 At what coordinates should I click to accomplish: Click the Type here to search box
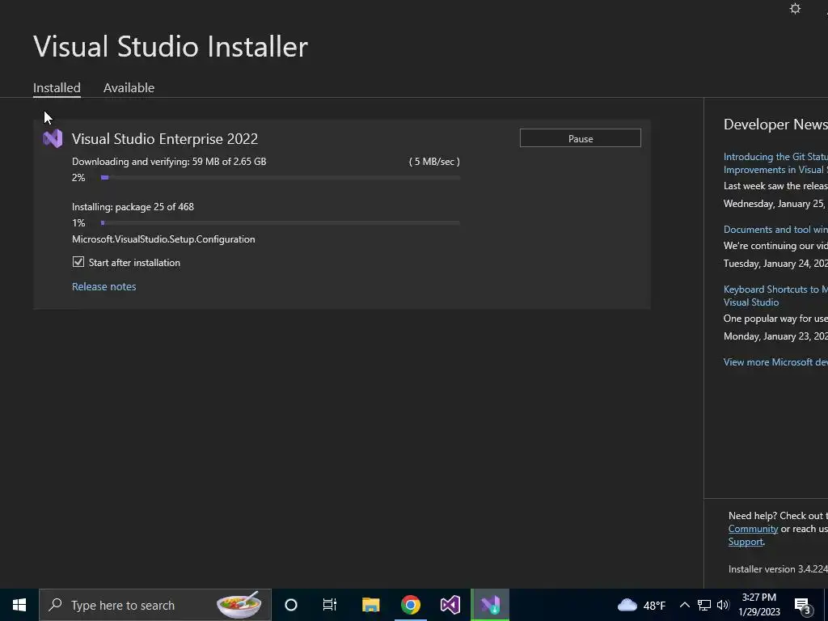[154, 605]
